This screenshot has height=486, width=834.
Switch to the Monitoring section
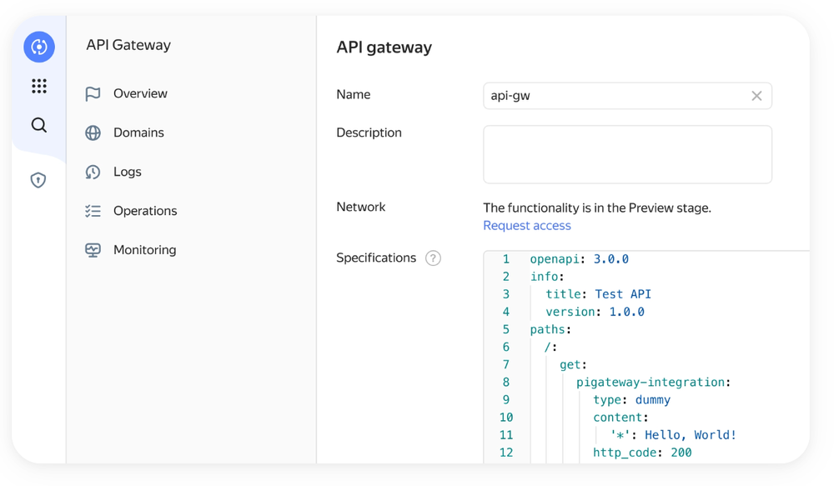144,249
